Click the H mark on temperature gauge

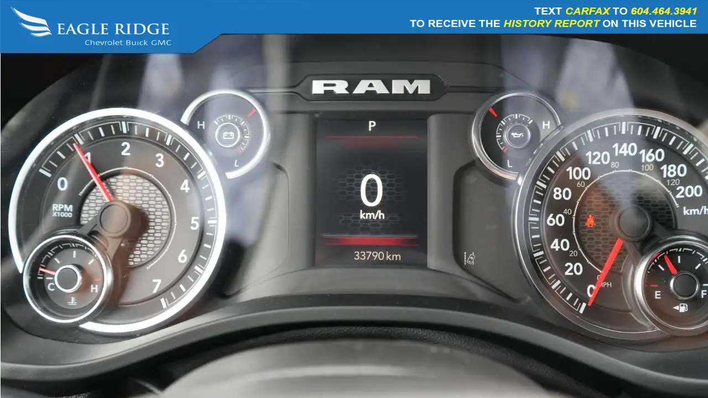click(94, 288)
